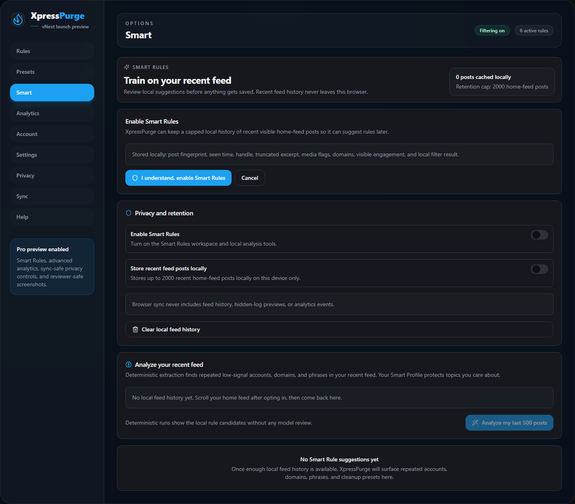This screenshot has height=504, width=575.
Task: Click the XpressPurge app name
Action: (57, 16)
